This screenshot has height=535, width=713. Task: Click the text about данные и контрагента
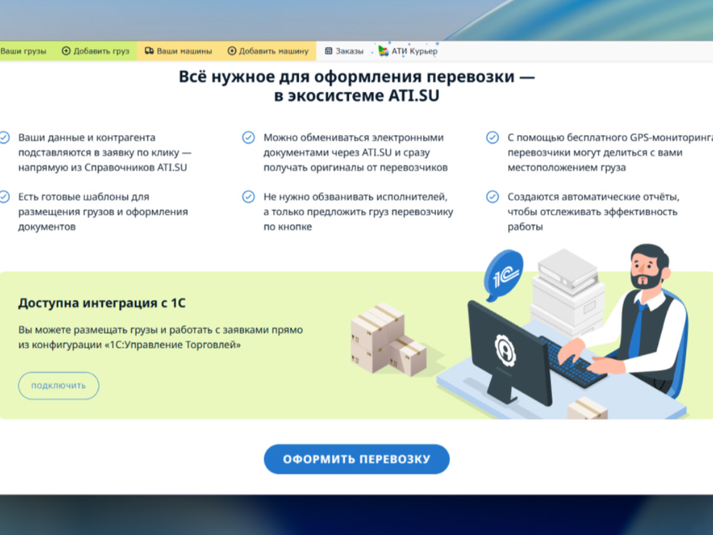[105, 153]
